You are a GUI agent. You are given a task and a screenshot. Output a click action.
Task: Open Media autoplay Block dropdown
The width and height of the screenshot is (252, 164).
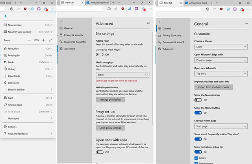coord(122,75)
